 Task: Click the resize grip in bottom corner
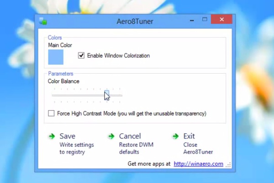pos(228,165)
